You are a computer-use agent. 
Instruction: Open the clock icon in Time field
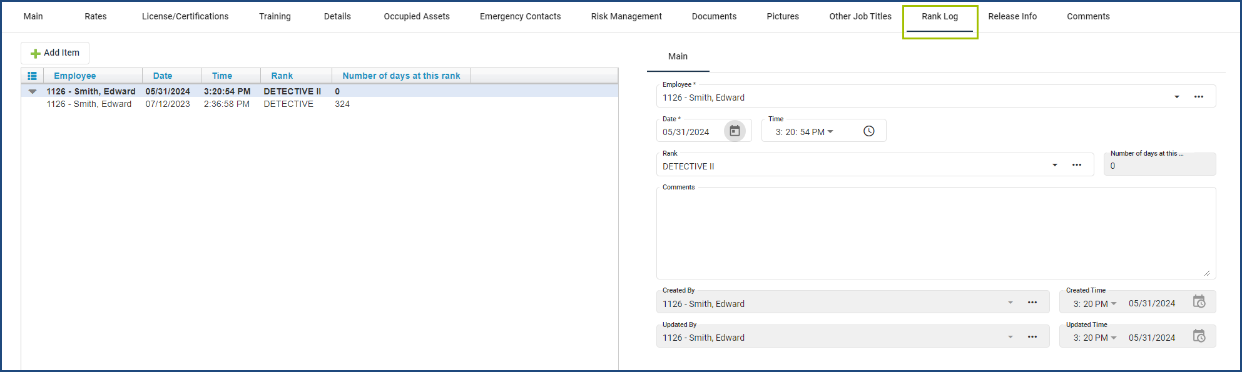coord(868,131)
